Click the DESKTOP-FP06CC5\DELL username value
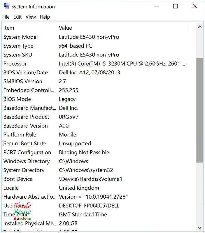 click(x=89, y=206)
